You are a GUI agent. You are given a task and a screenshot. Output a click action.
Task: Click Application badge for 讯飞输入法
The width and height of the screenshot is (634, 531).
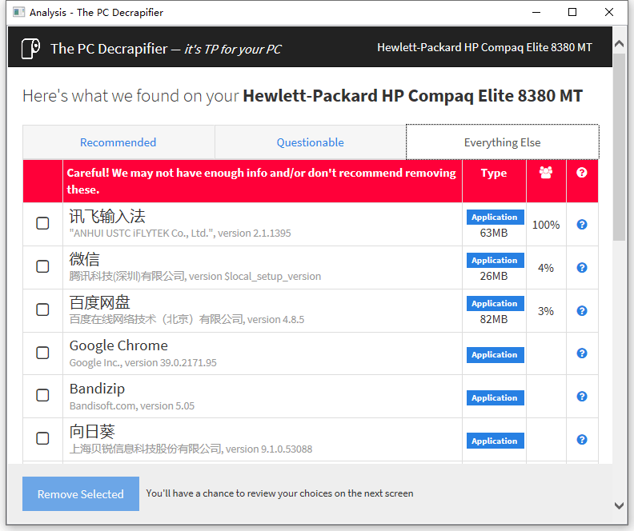495,218
